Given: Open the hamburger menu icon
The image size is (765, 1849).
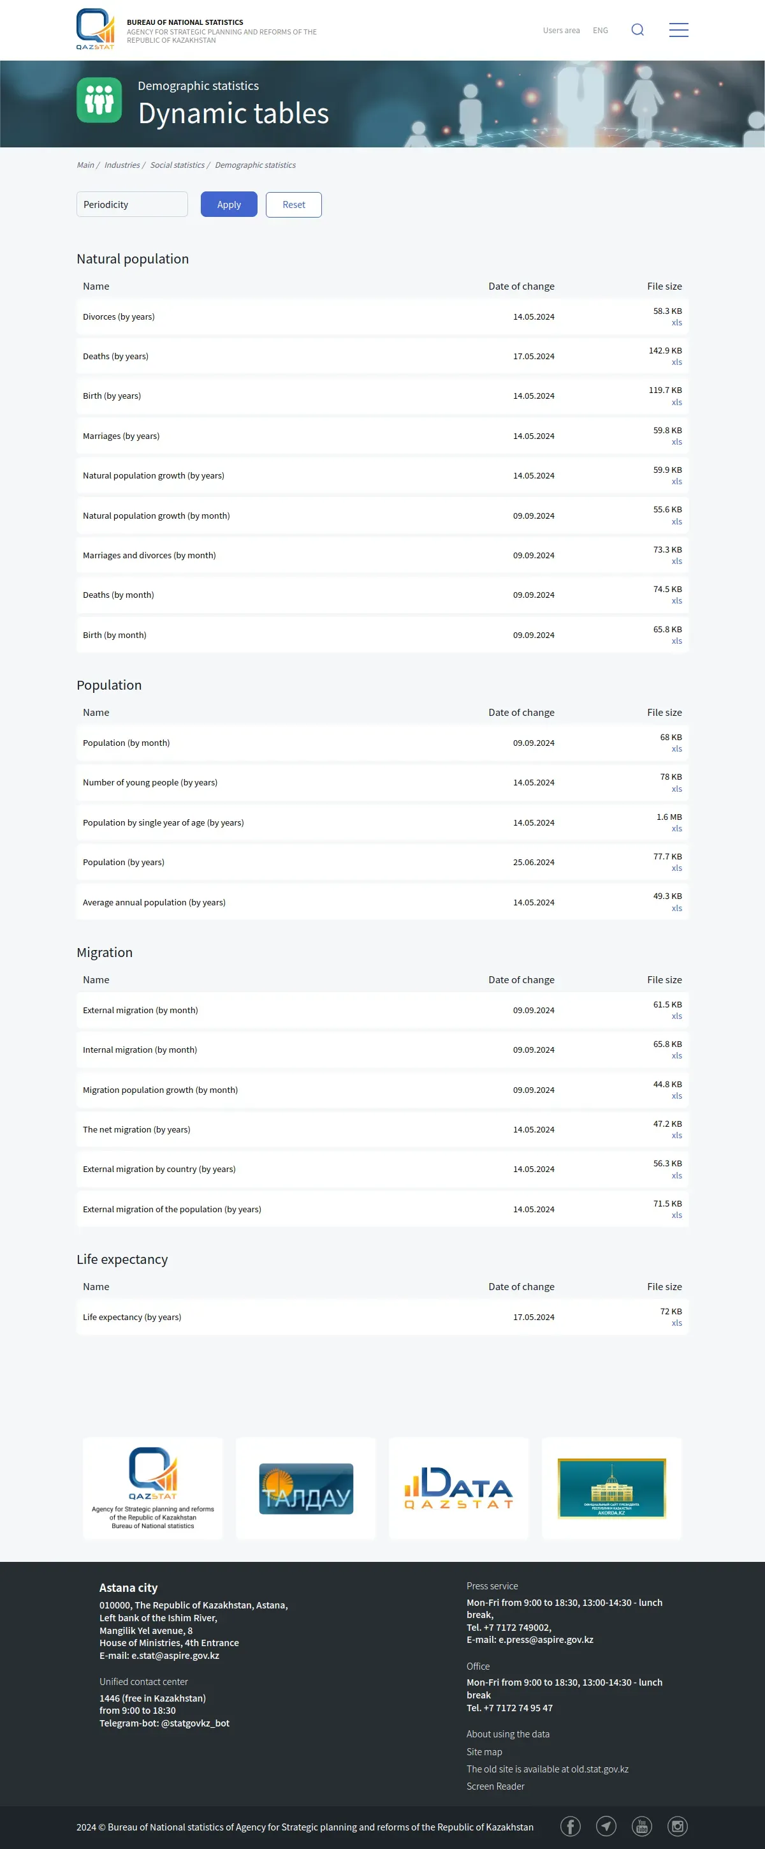Looking at the screenshot, I should coord(678,29).
